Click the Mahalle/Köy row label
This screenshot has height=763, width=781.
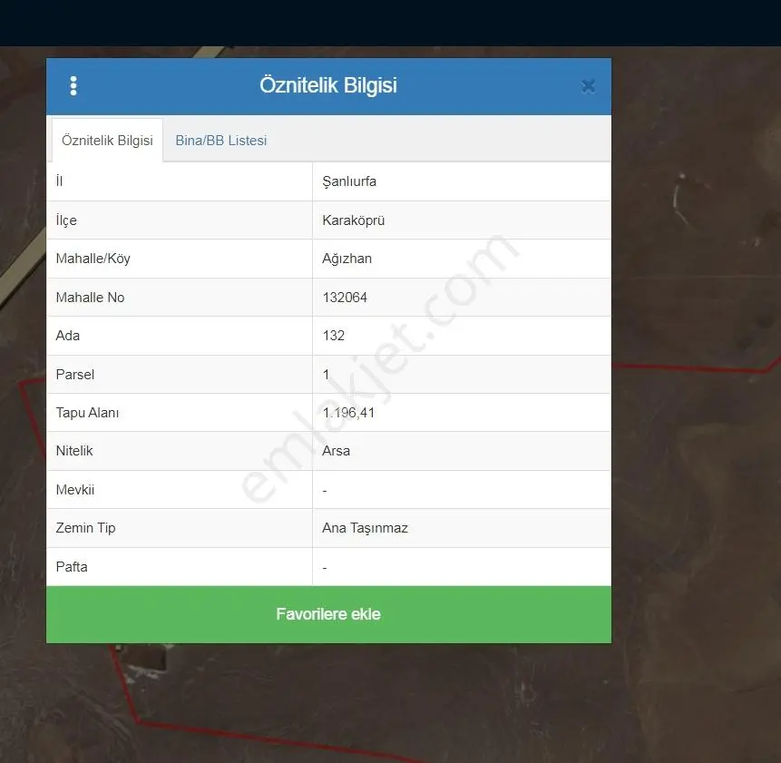click(x=93, y=259)
